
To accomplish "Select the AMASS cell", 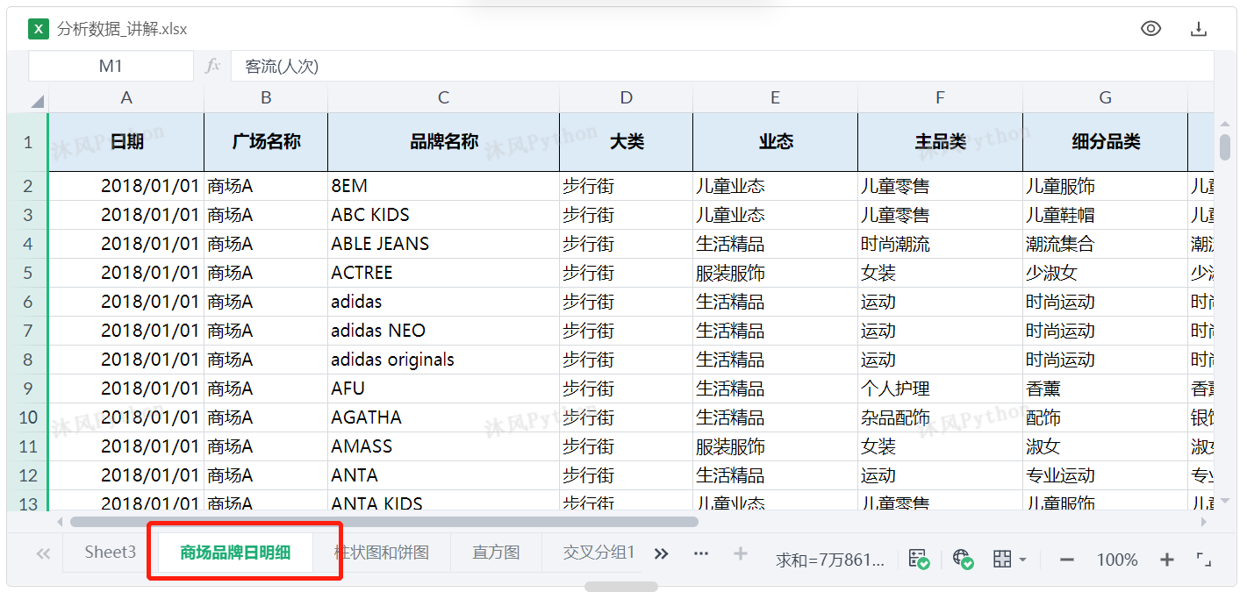I will (x=443, y=446).
